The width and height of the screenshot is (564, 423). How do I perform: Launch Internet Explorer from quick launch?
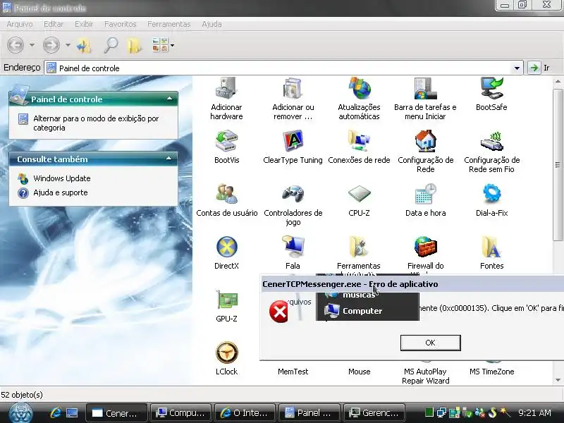click(56, 412)
